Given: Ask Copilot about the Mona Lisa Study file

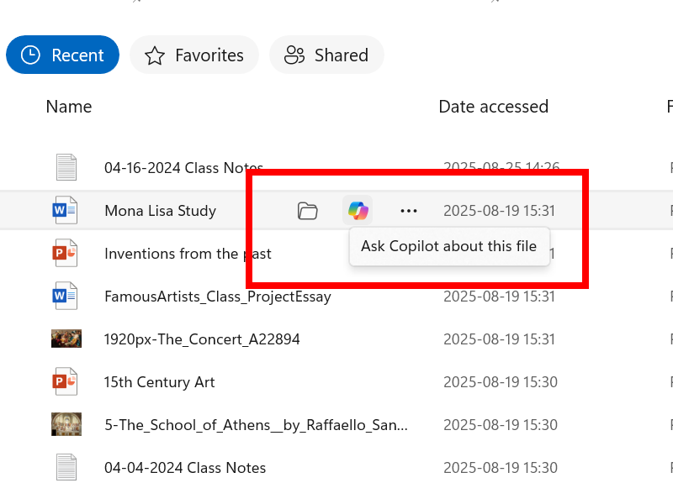Looking at the screenshot, I should tap(358, 211).
